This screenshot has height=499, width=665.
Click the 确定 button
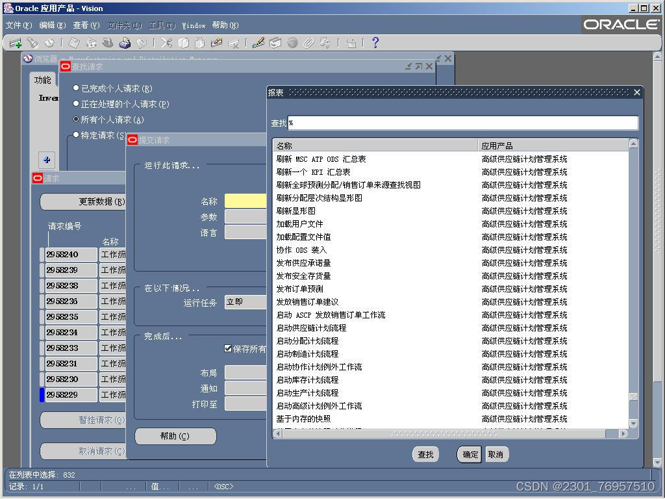470,454
